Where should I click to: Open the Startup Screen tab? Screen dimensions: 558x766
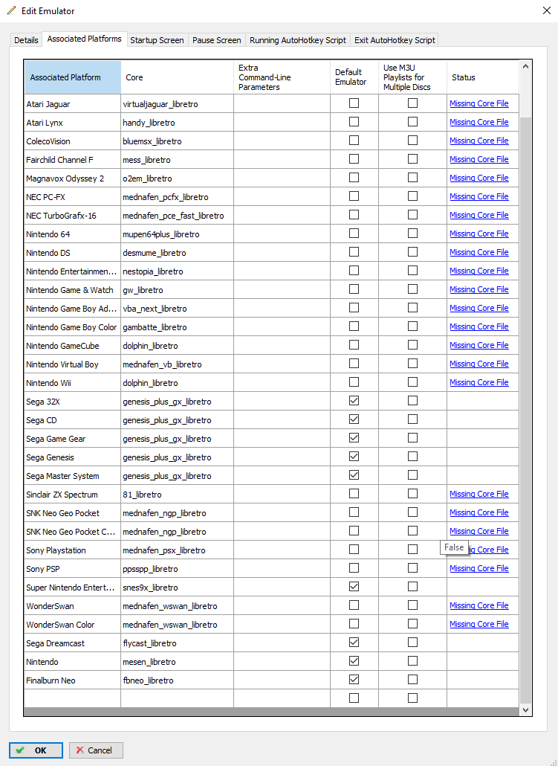click(157, 40)
